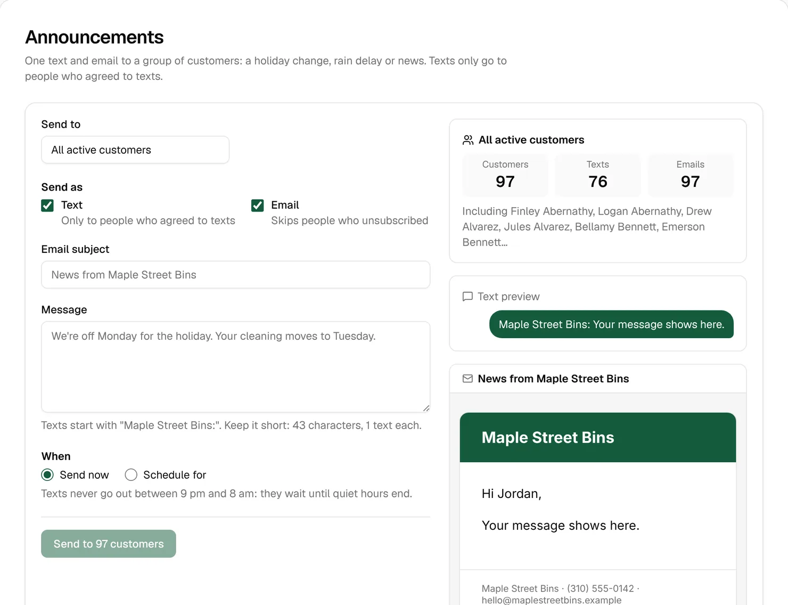
Task: Click 'Skips people who unsubscribed' note
Action: (350, 220)
